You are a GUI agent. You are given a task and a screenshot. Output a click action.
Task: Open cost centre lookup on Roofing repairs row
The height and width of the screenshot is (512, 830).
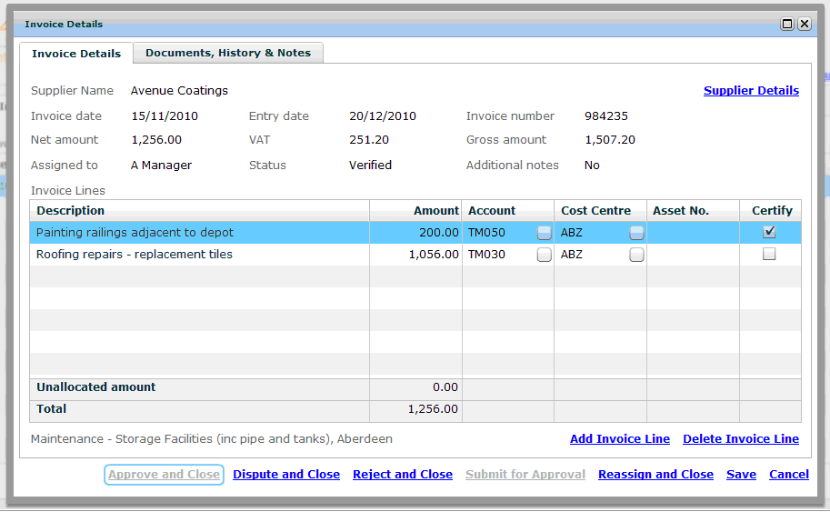click(x=636, y=255)
